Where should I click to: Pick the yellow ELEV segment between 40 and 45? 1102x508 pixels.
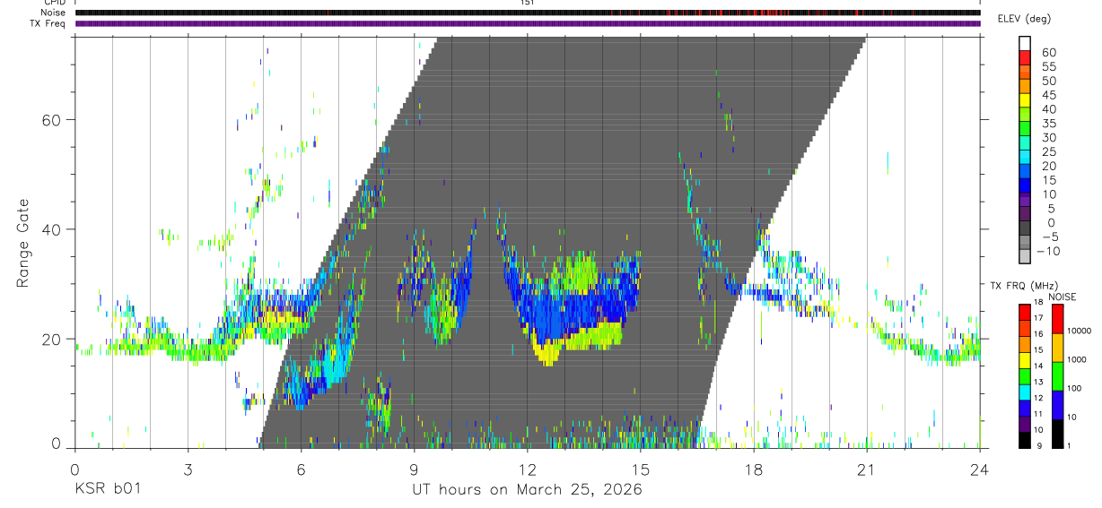coord(1026,101)
